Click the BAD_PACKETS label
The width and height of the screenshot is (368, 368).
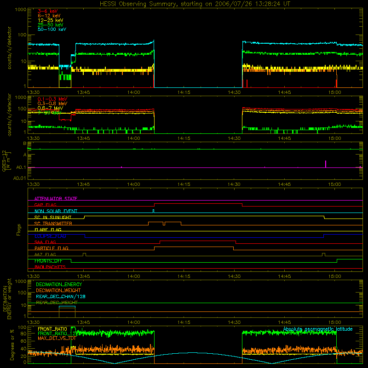[x=50, y=267]
